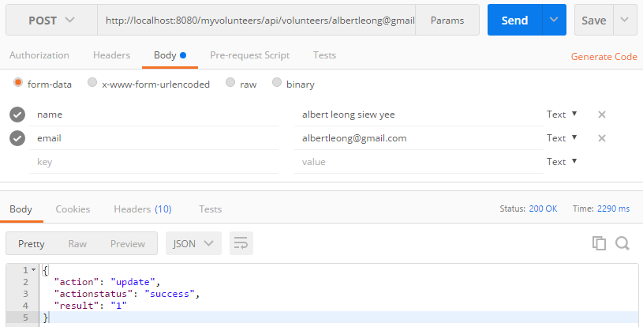This screenshot has height=327, width=643.
Task: Click the empty key placeholder field
Action: point(154,162)
